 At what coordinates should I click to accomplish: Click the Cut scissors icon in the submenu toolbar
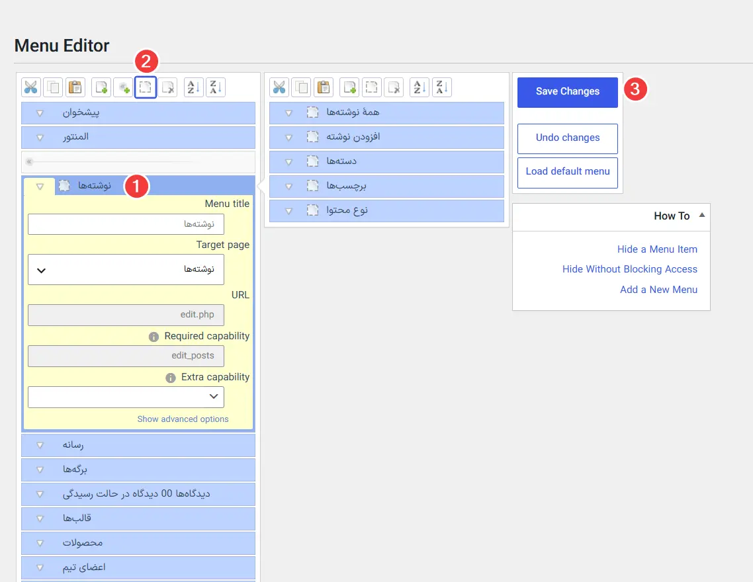[279, 87]
